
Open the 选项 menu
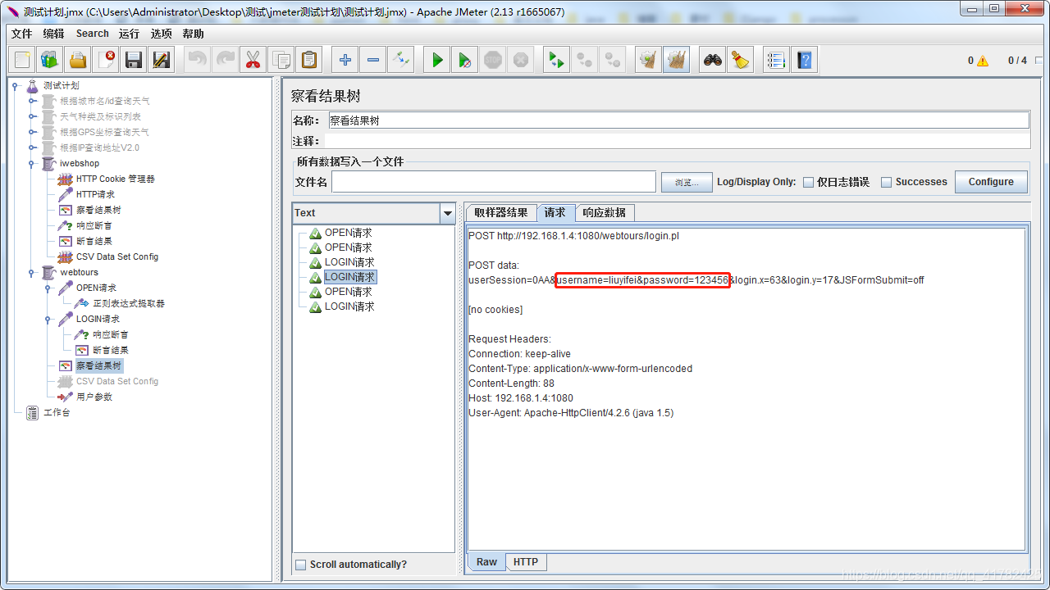162,34
